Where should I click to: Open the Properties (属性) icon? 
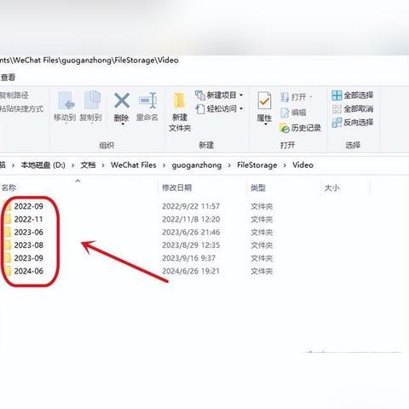point(264,101)
